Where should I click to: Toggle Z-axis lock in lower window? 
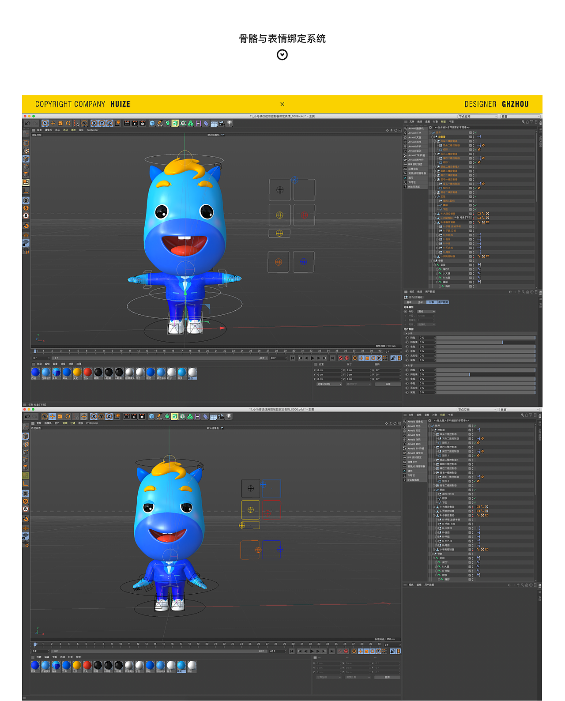(109, 416)
